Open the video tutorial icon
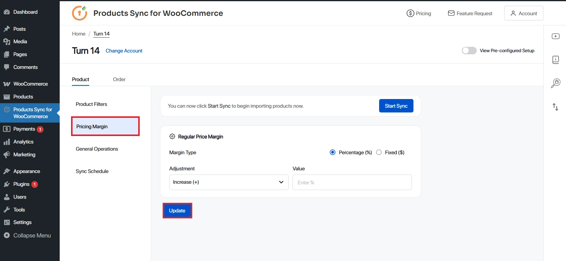Viewport: 566px width, 261px height. point(556,36)
